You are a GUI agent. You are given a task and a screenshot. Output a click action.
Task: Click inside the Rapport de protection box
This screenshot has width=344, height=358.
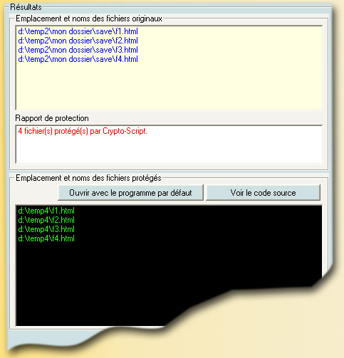pos(169,144)
